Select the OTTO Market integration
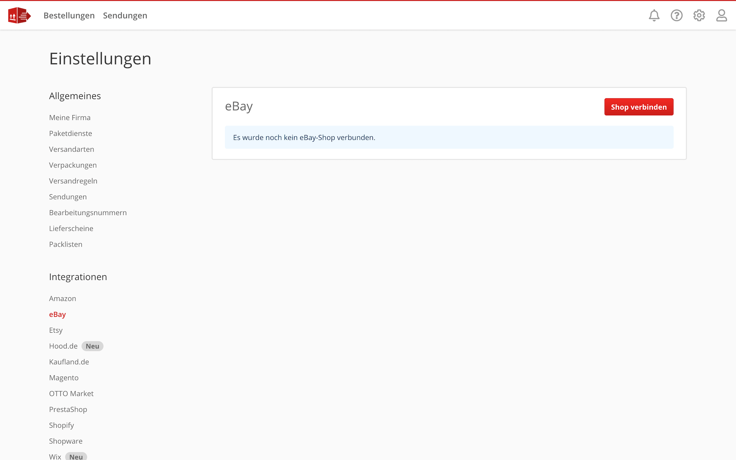 (71, 393)
